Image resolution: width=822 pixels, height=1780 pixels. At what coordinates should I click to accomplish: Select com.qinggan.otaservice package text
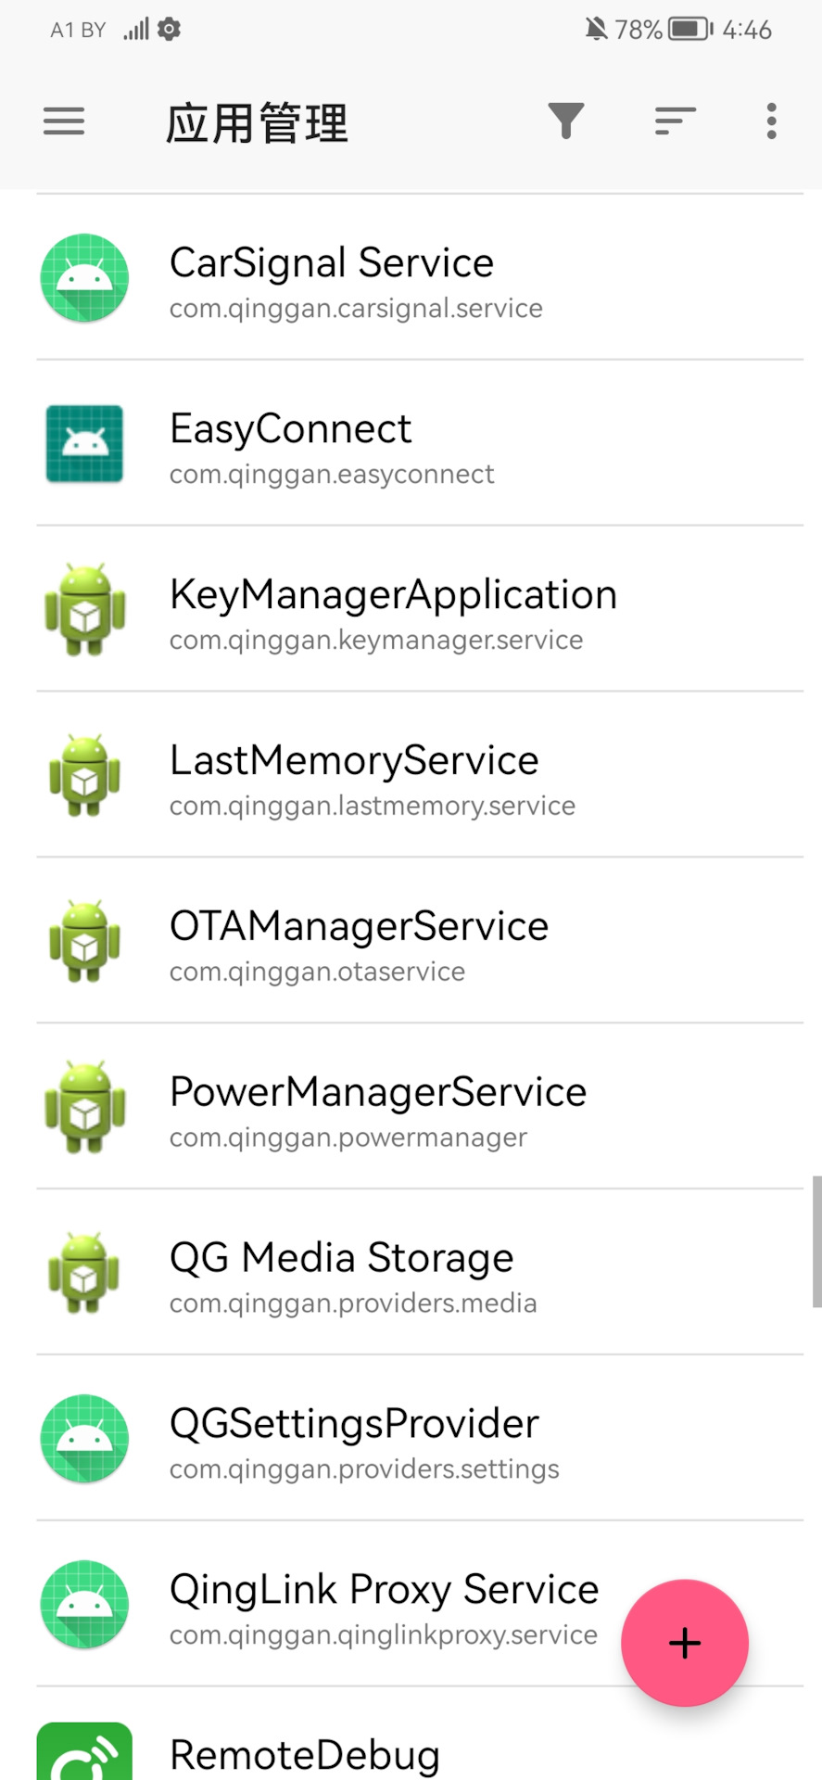coord(317,973)
